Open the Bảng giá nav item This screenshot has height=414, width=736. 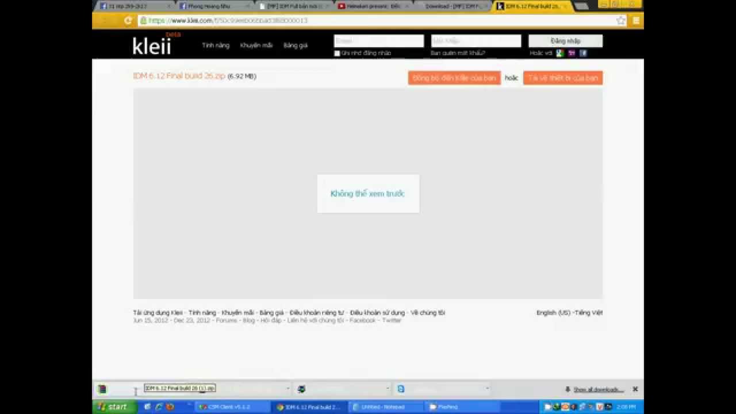point(296,45)
